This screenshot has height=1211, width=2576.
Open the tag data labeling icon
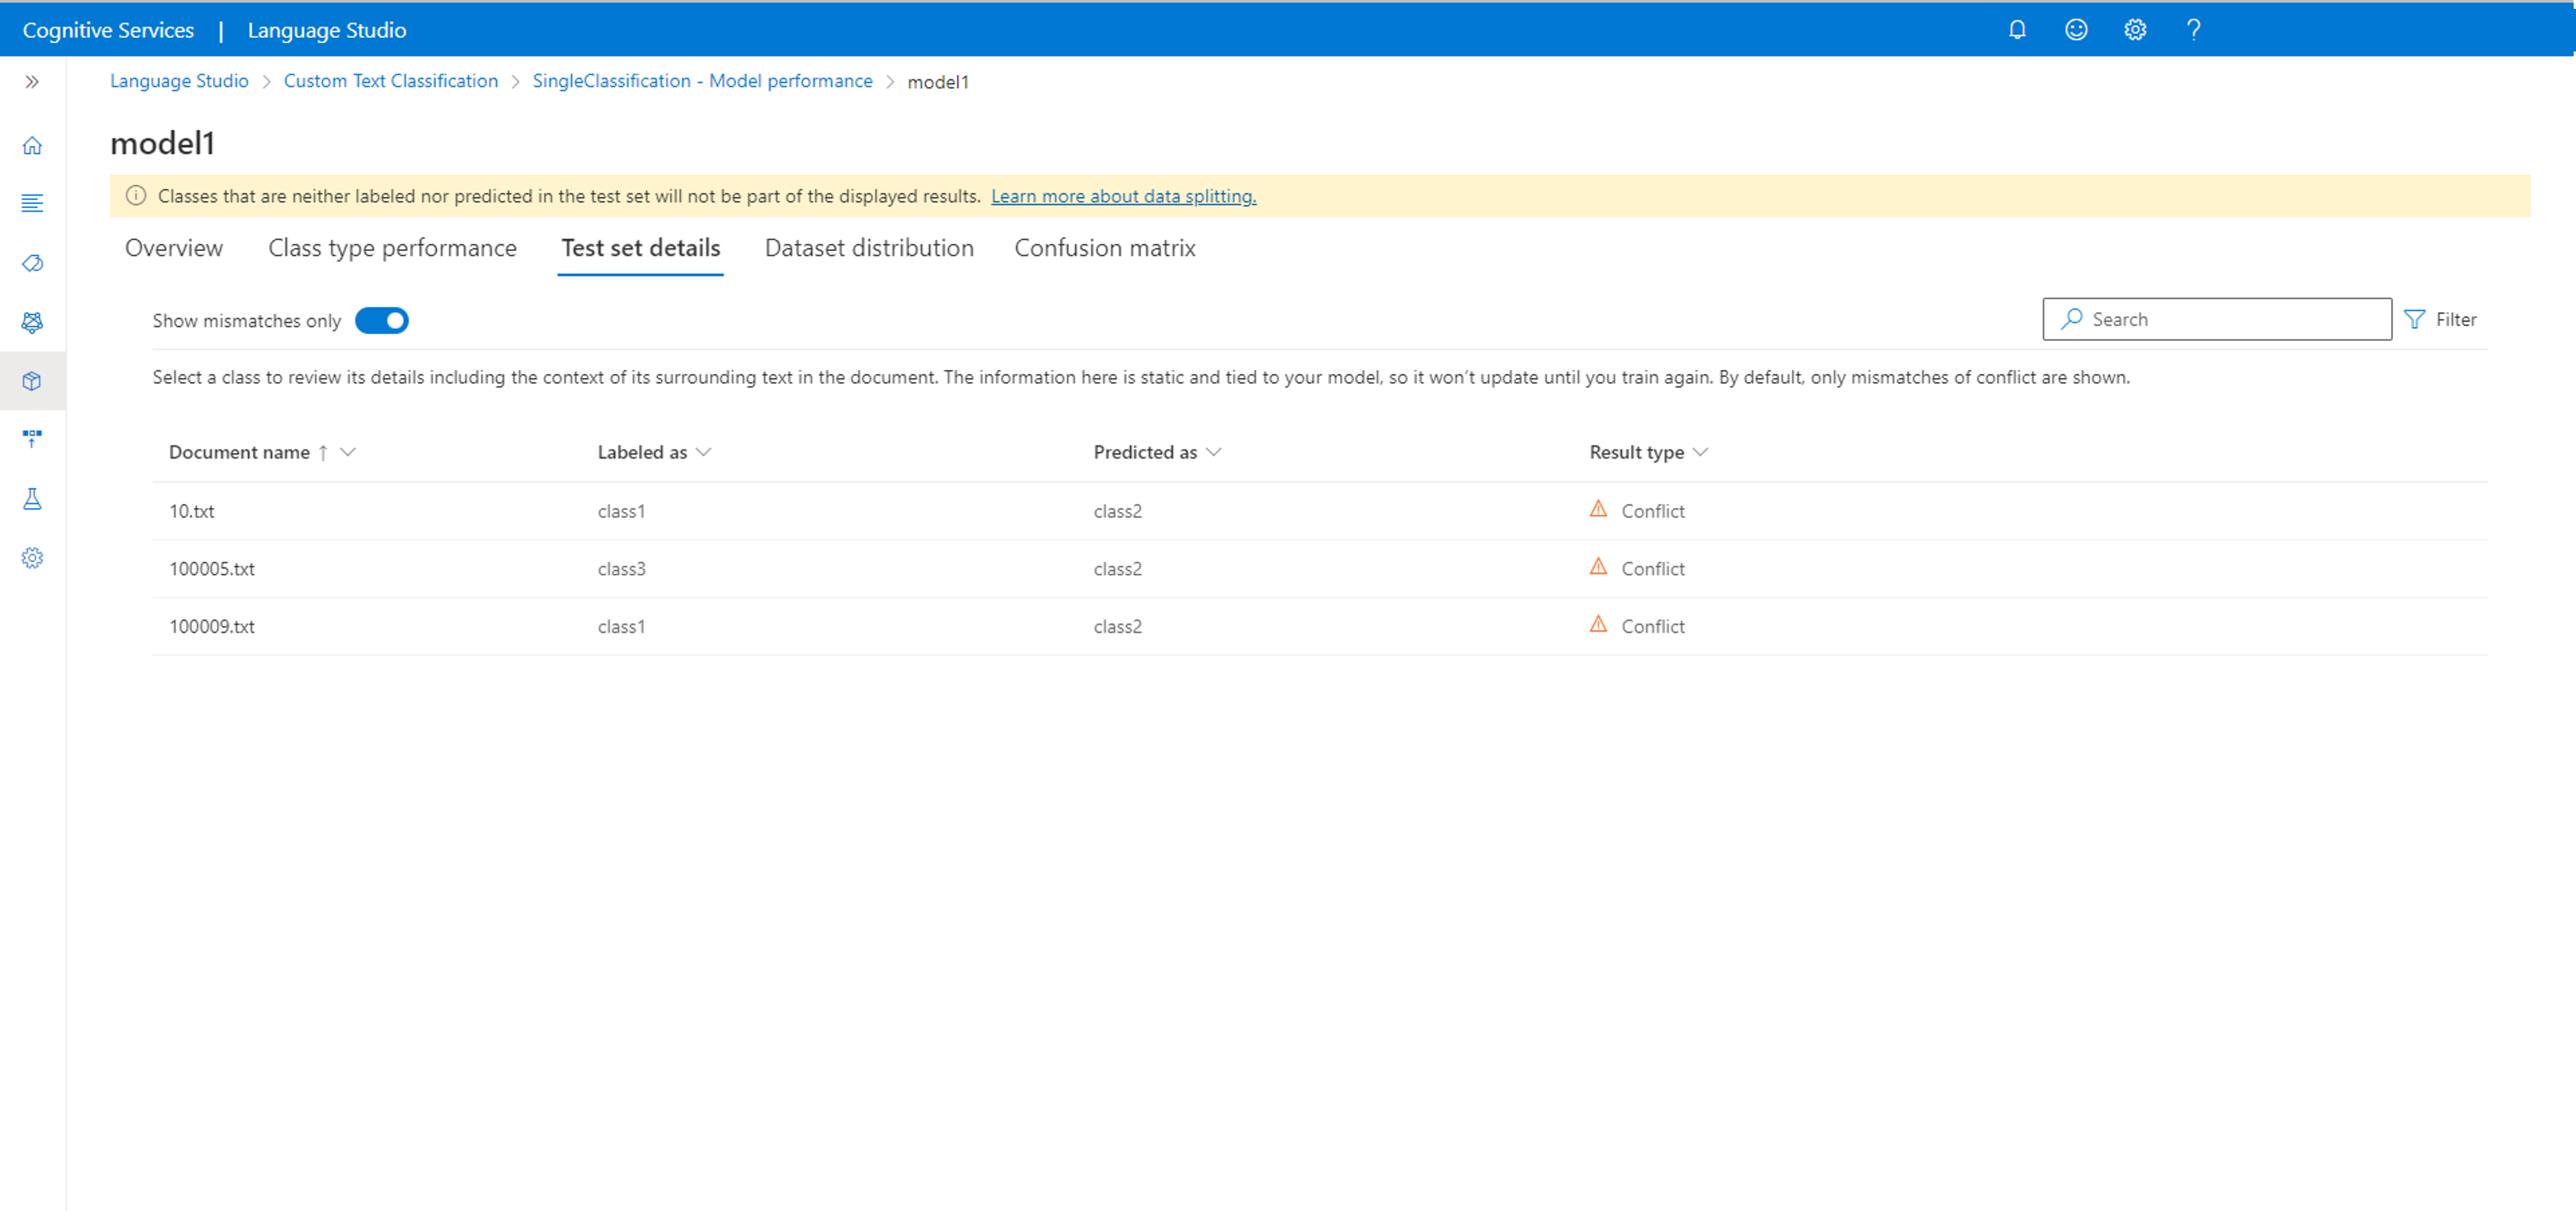tap(32, 263)
